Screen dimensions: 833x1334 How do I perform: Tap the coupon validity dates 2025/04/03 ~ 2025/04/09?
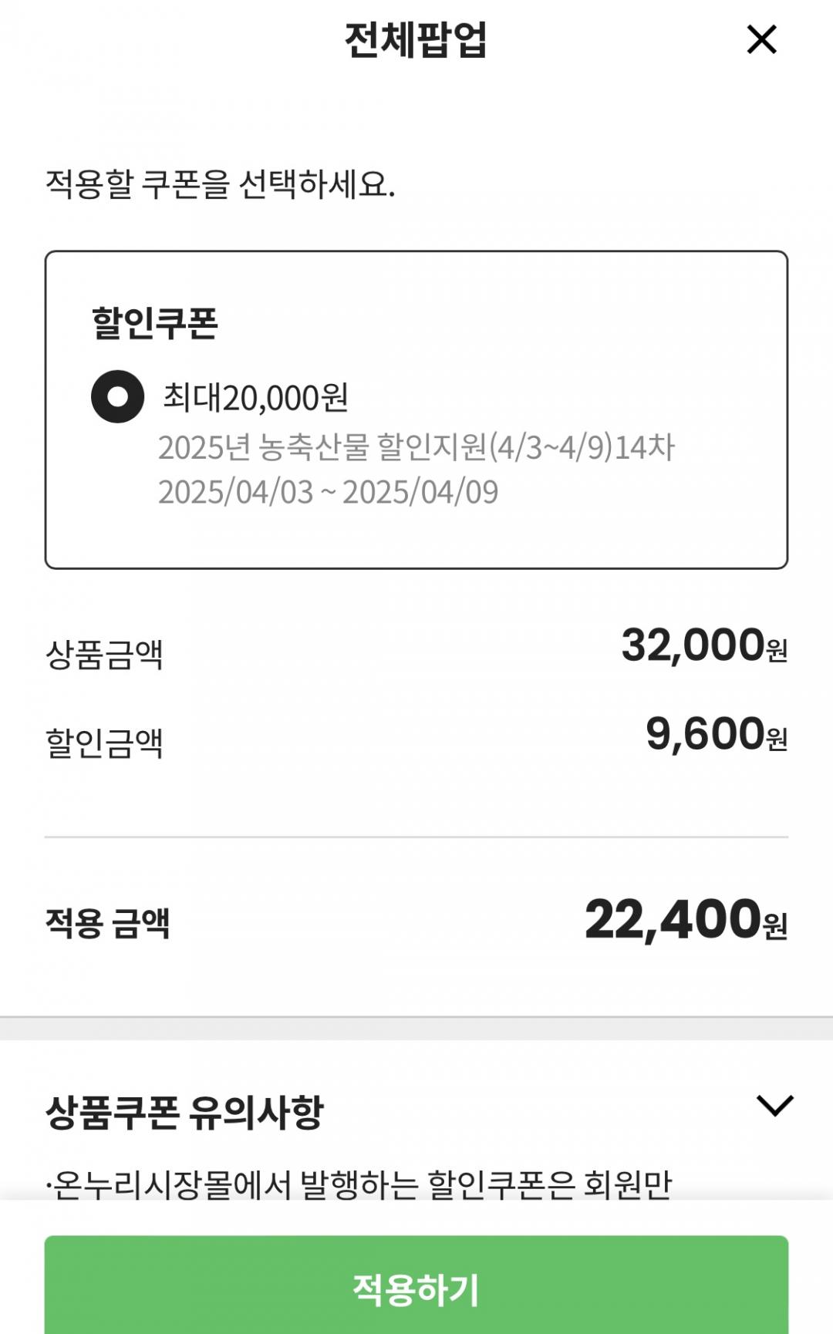coord(328,492)
